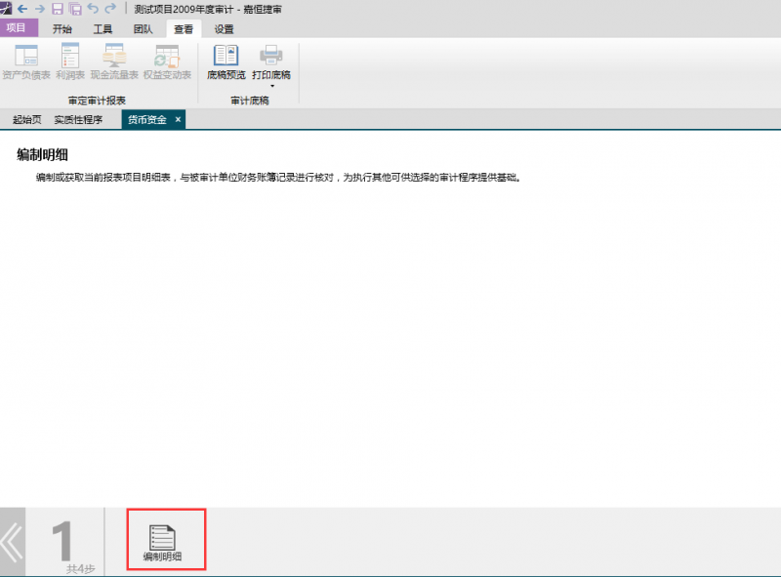Click the 打印底稿 printer icon
This screenshot has height=577, width=781.
click(270, 56)
